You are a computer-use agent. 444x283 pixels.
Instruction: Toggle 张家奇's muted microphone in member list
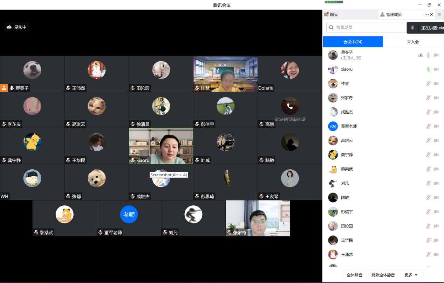[428, 98]
